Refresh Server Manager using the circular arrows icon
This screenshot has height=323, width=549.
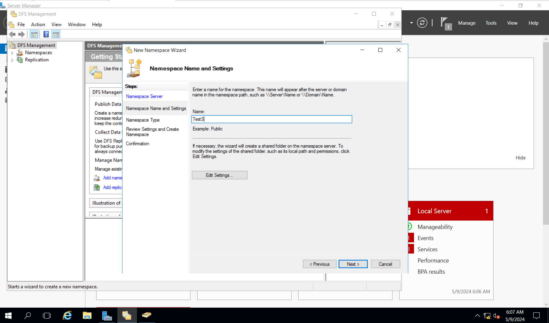point(422,23)
